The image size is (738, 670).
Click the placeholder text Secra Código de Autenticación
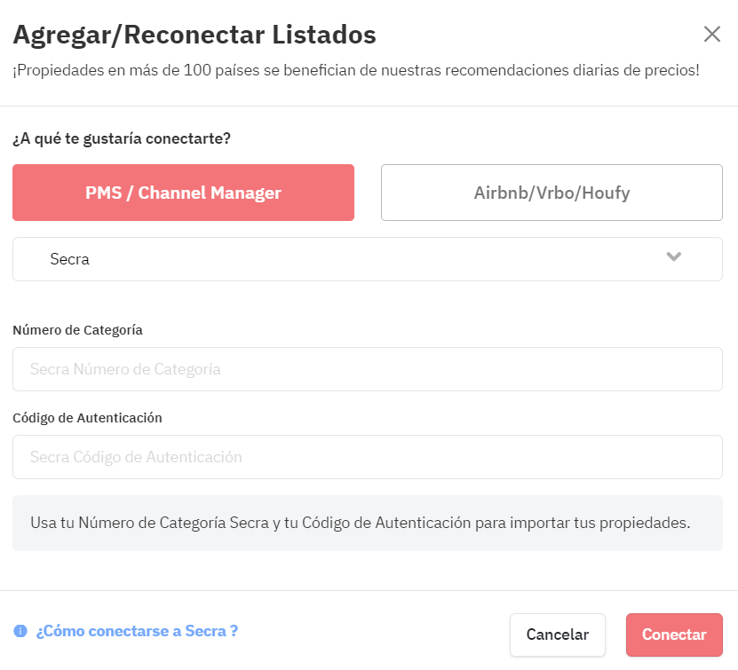136,457
